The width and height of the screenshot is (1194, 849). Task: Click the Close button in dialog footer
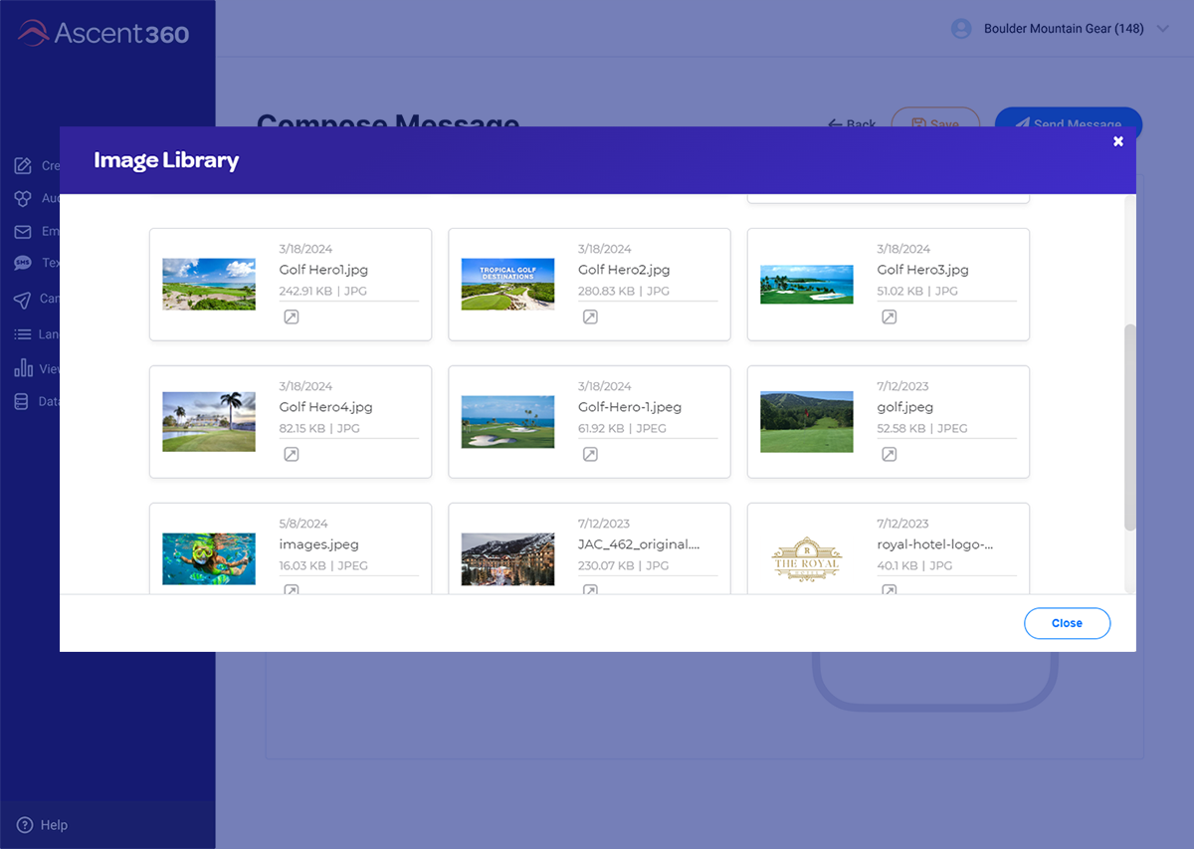1067,623
